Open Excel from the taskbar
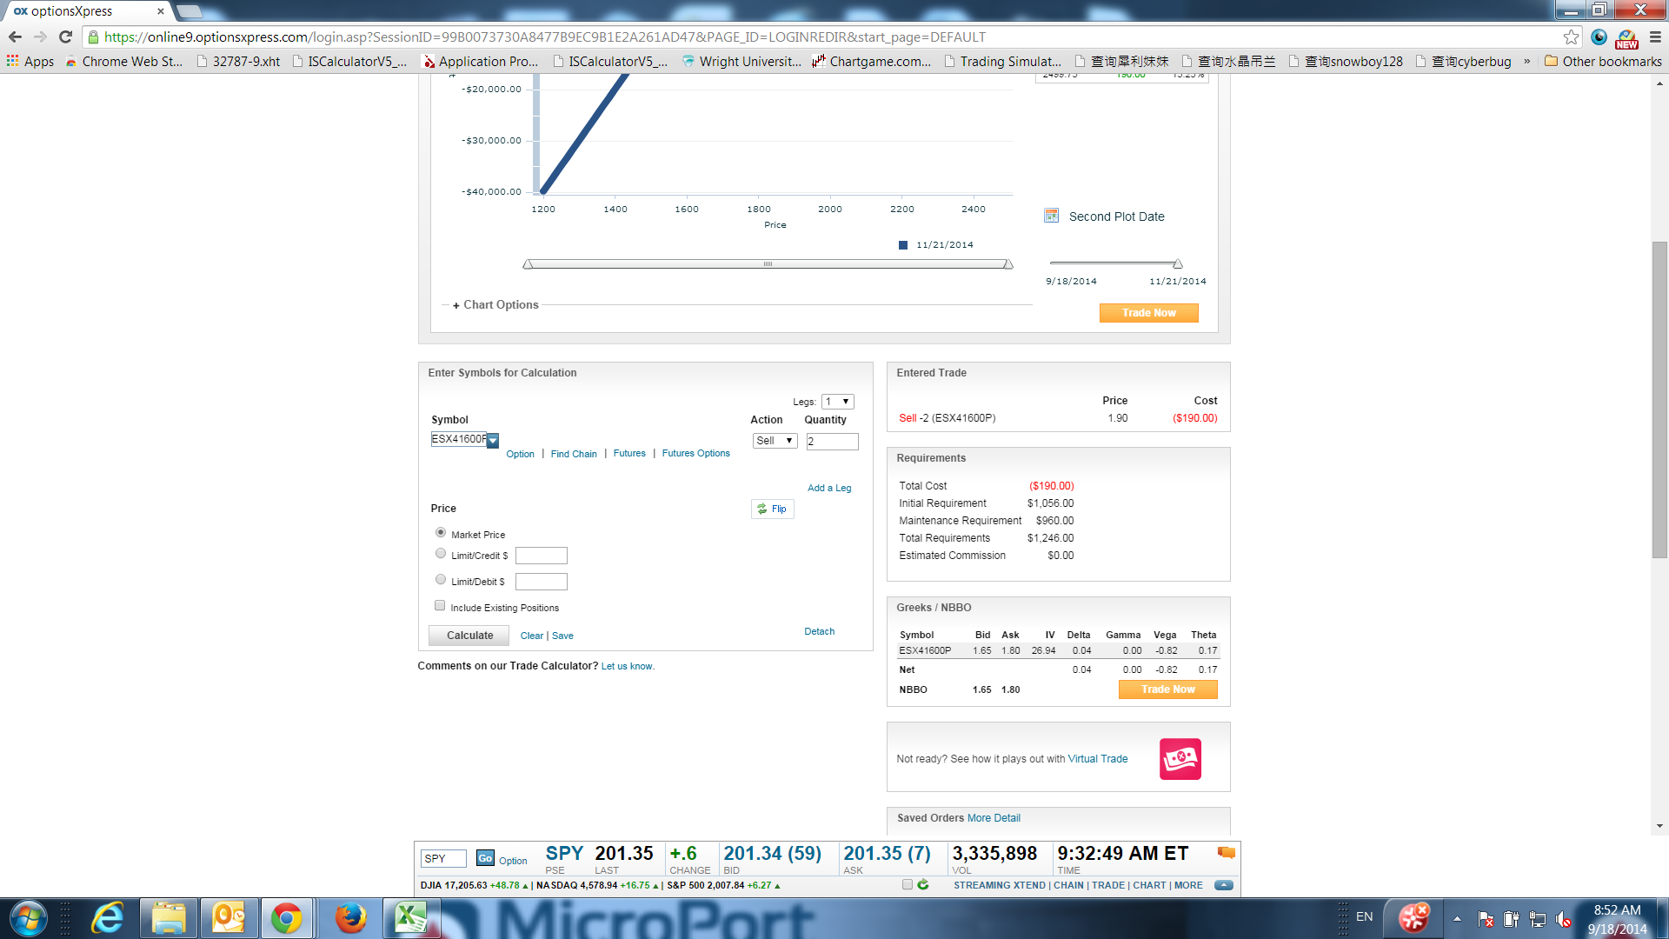Image resolution: width=1669 pixels, height=939 pixels. tap(411, 918)
